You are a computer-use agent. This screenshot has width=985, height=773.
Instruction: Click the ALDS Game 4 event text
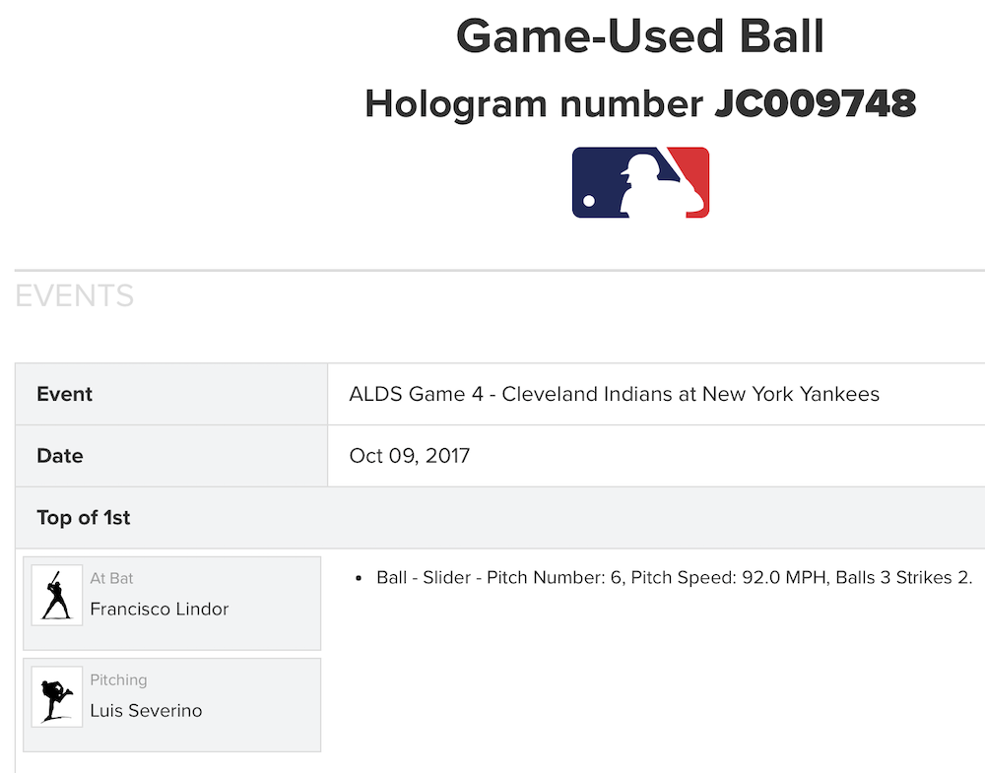click(x=614, y=394)
